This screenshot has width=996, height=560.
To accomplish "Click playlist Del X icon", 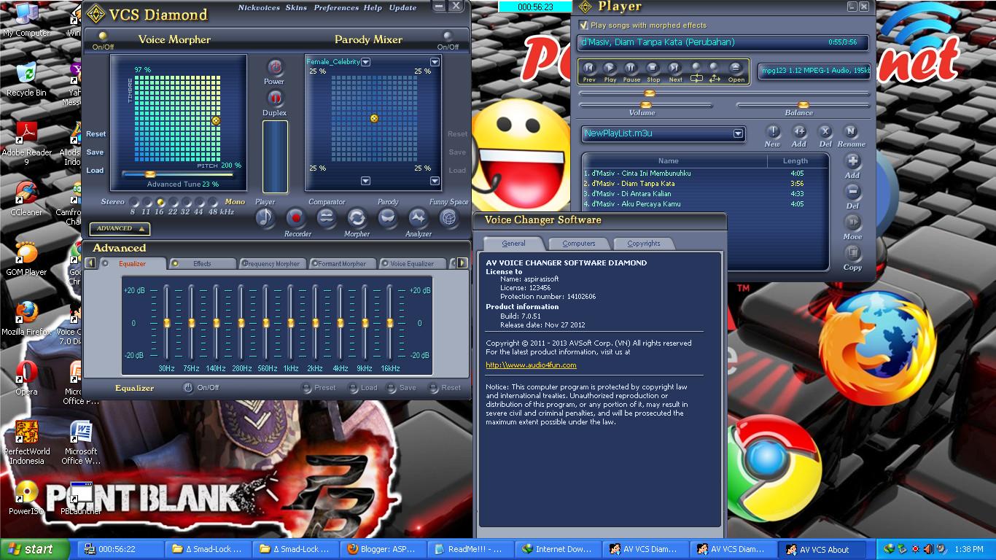I will click(x=825, y=132).
